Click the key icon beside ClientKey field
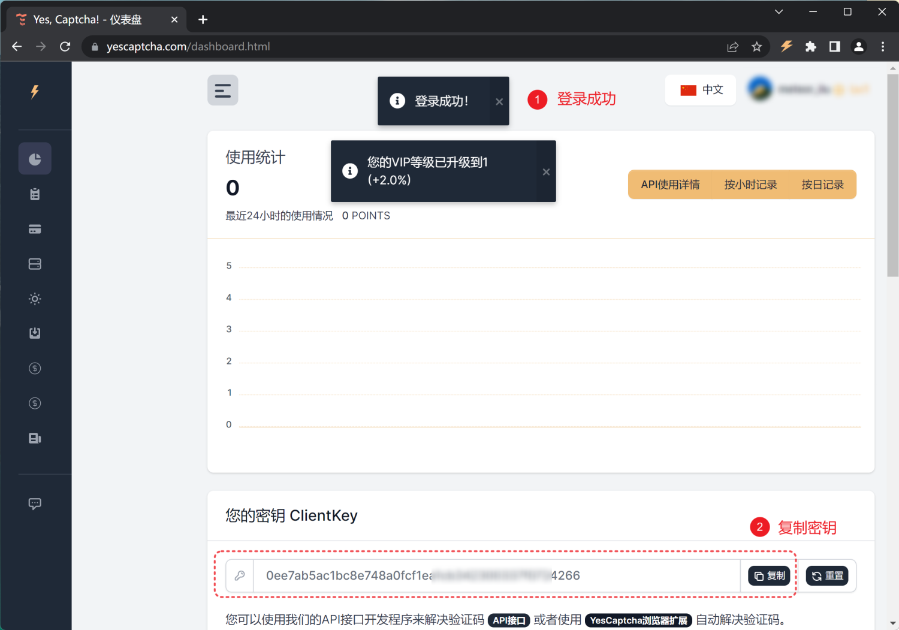 (x=240, y=575)
